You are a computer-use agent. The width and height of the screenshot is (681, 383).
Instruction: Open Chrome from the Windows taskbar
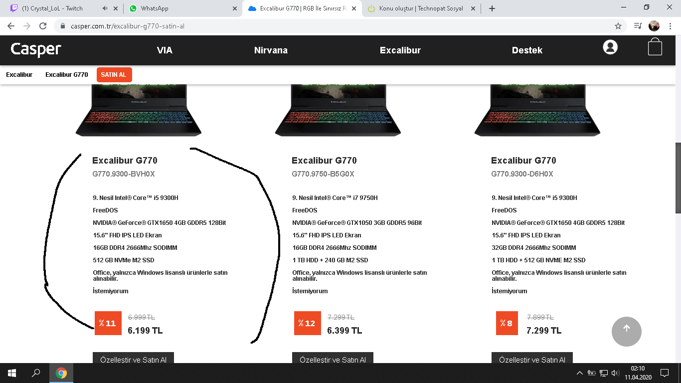(x=61, y=373)
